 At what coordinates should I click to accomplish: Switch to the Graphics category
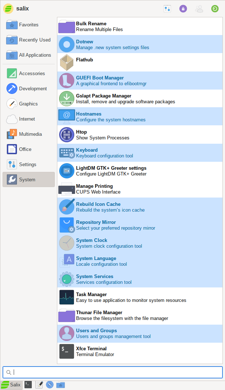click(x=28, y=104)
